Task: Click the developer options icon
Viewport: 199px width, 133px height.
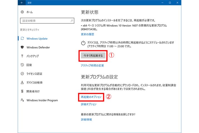Action: coord(22,91)
